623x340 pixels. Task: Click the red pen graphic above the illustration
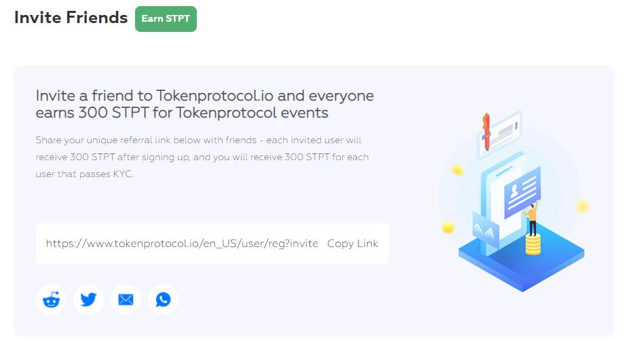coord(485,131)
